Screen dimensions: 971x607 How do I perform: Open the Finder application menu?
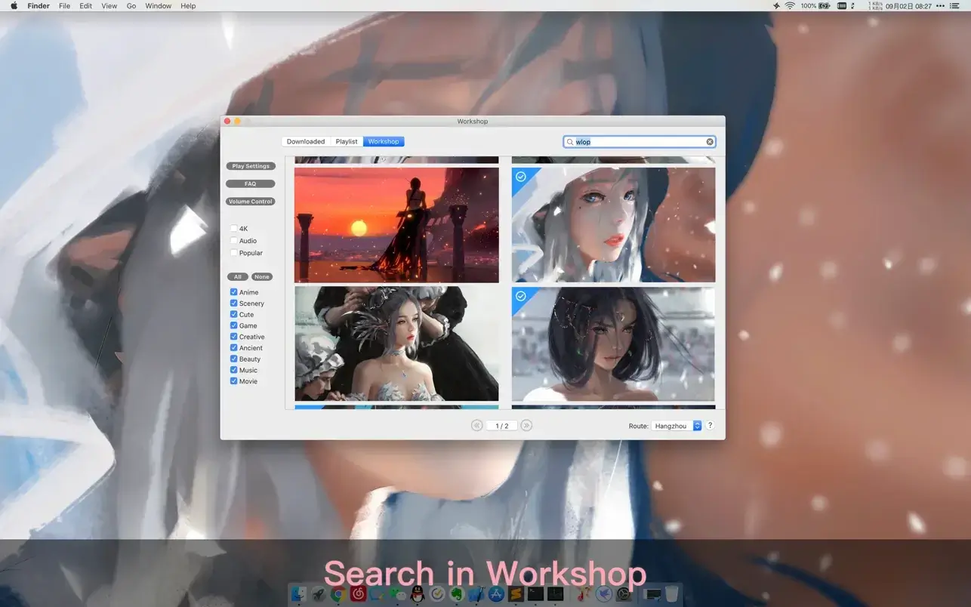tap(39, 5)
